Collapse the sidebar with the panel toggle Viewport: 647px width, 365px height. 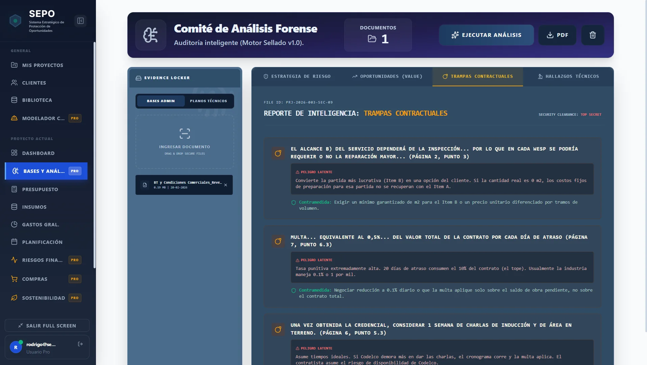click(x=80, y=21)
